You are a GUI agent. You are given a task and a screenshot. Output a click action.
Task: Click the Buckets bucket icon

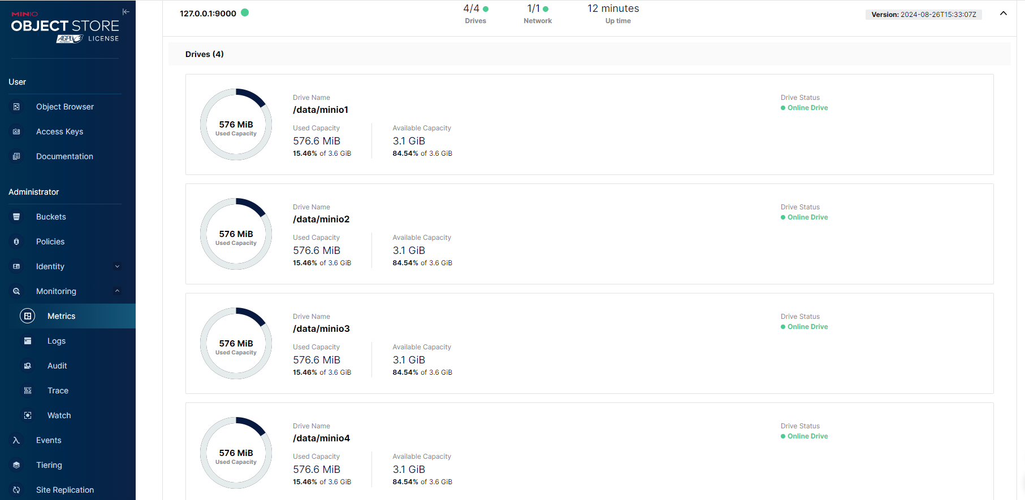pos(16,217)
